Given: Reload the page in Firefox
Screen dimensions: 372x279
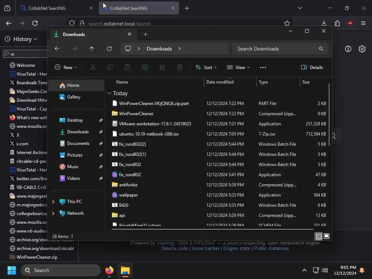Looking at the screenshot, I should (35, 23).
